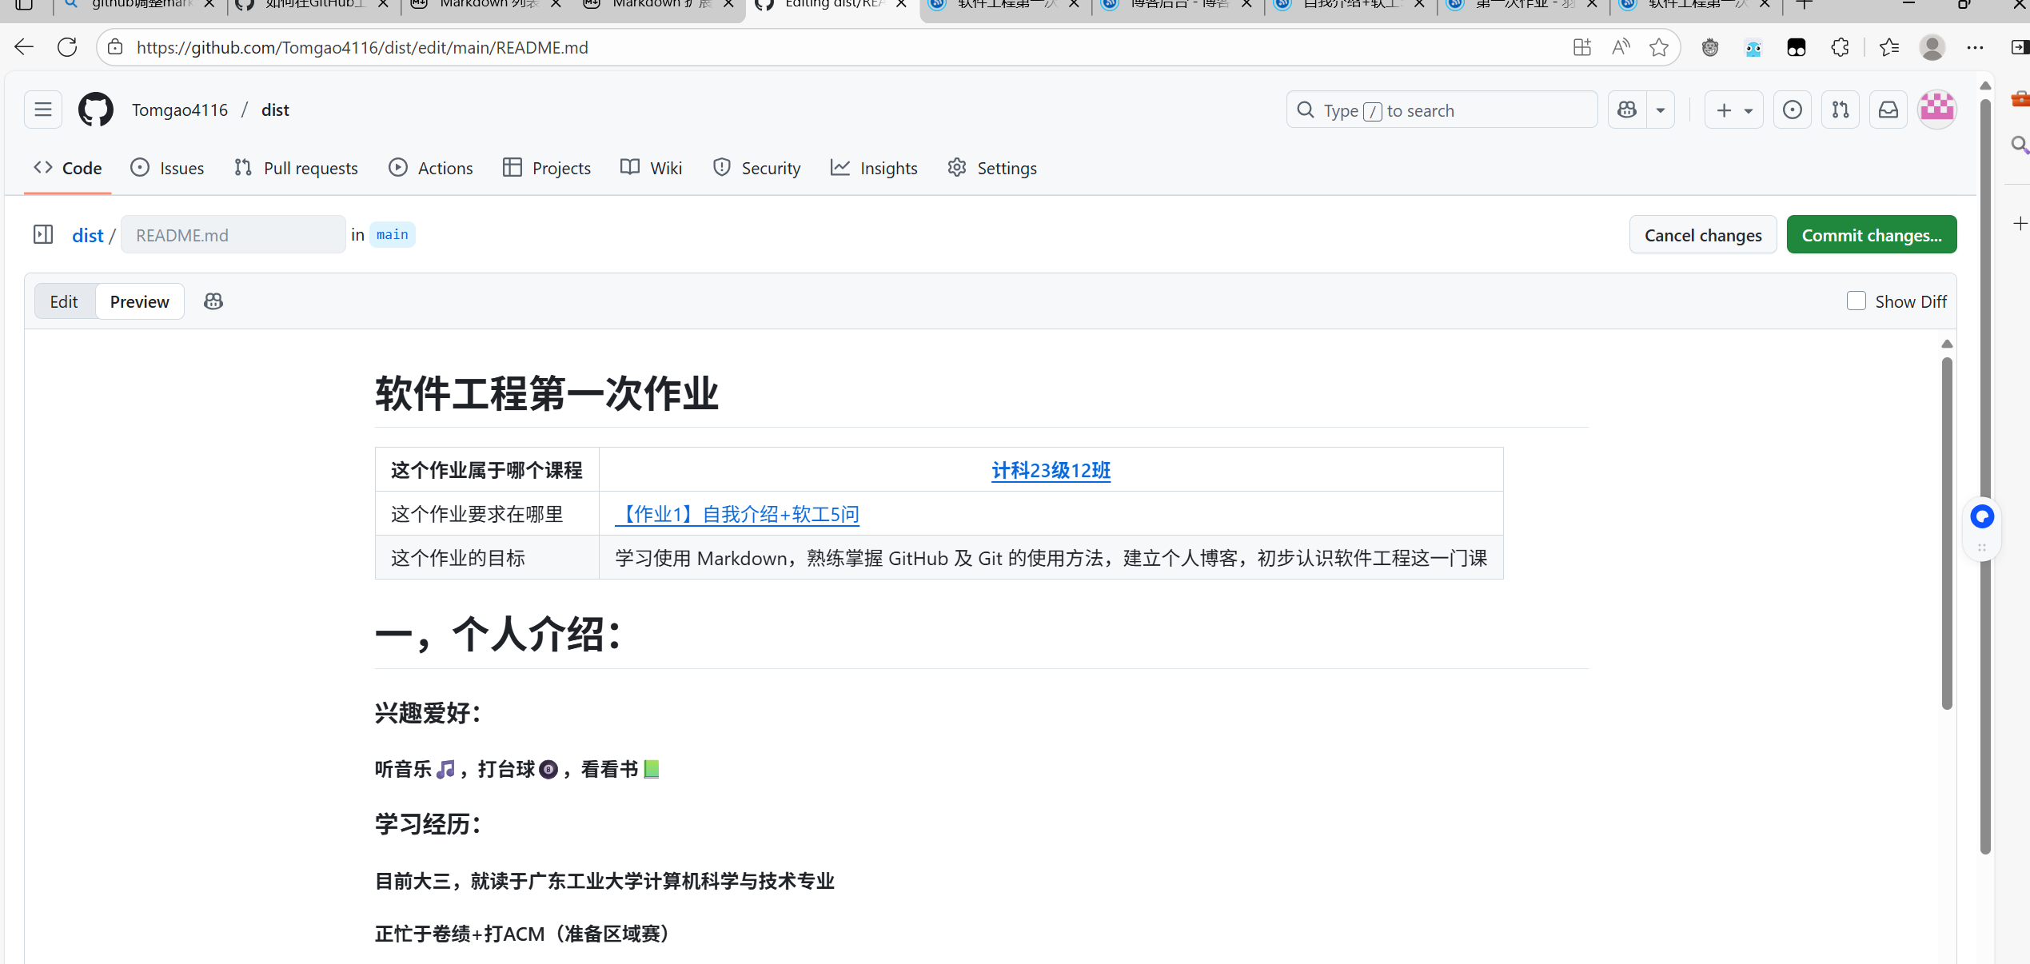Click the GitHub logo to go home

point(95,110)
